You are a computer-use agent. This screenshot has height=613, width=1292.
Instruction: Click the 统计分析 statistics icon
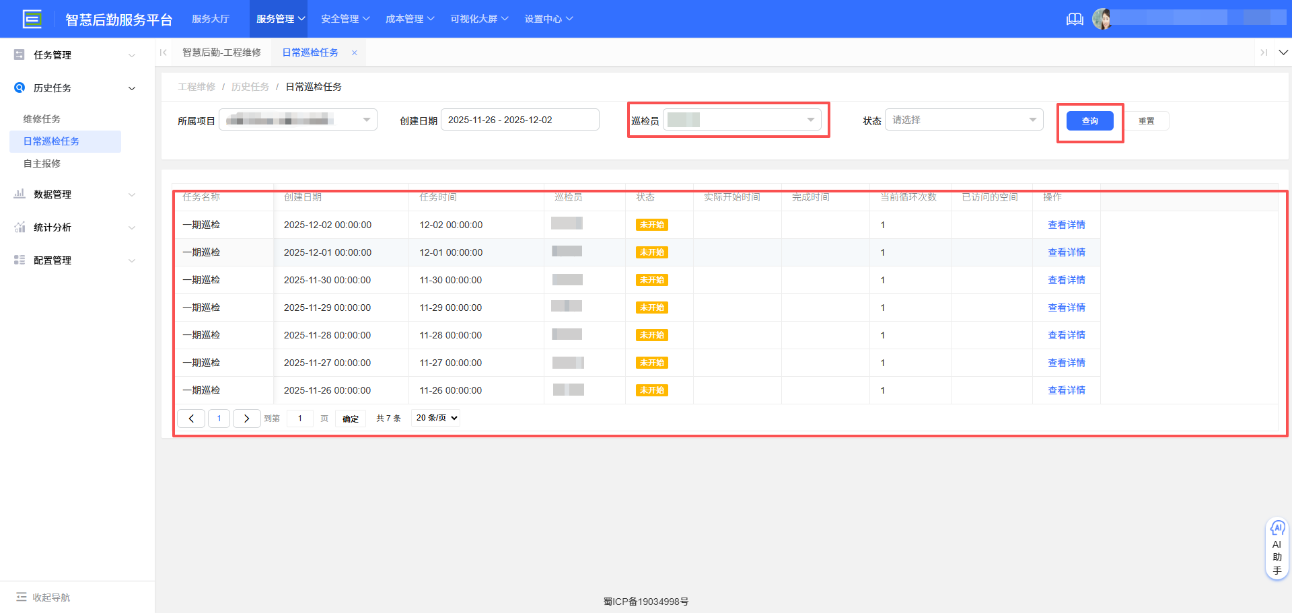click(x=19, y=227)
